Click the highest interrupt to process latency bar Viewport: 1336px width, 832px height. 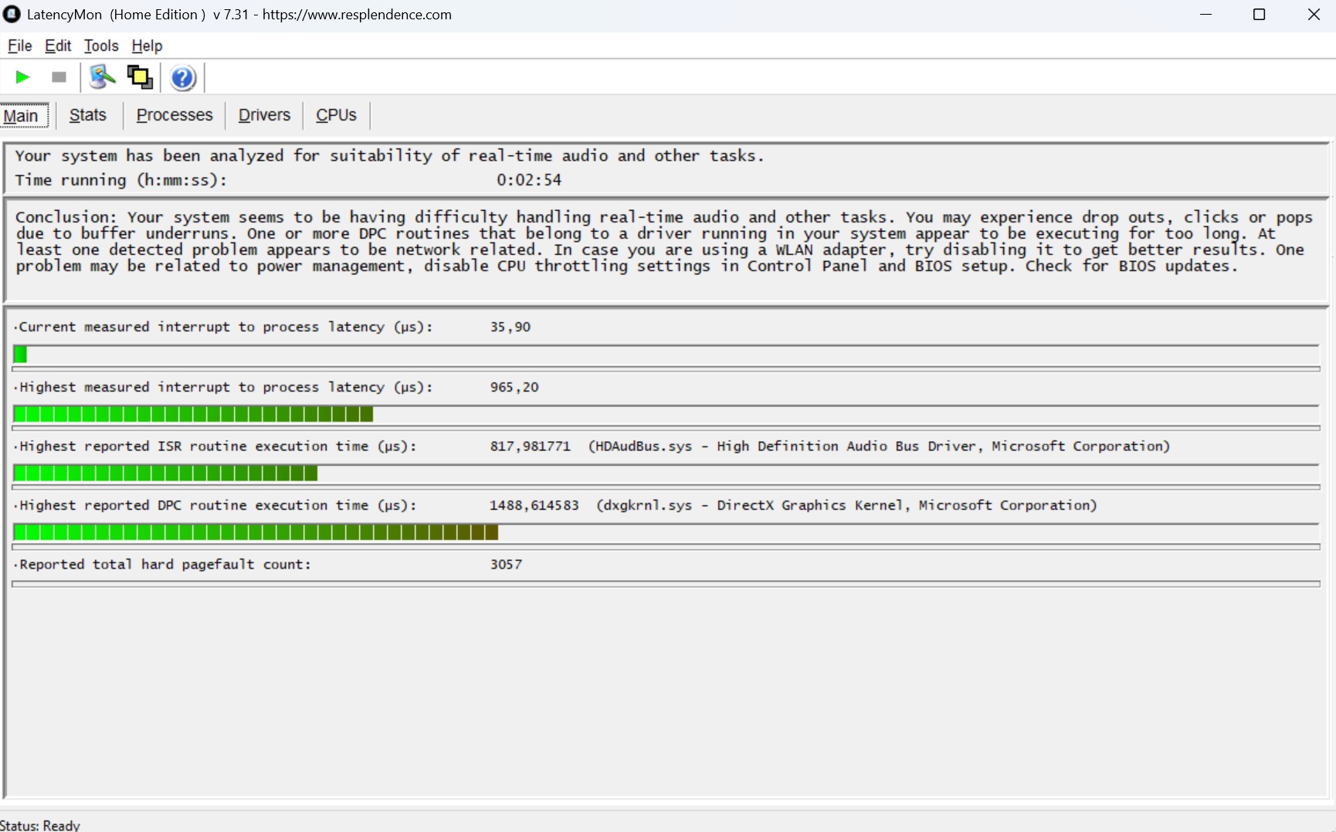pyautogui.click(x=666, y=414)
